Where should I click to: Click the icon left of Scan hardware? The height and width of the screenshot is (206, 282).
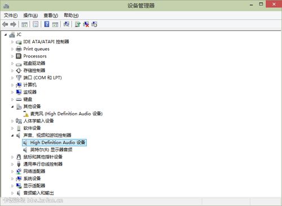pos(55,24)
